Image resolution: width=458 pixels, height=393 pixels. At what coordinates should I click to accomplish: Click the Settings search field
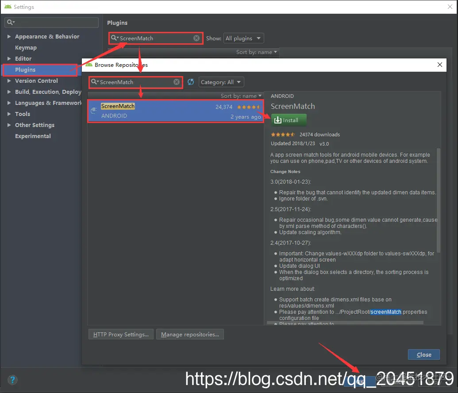(51, 22)
